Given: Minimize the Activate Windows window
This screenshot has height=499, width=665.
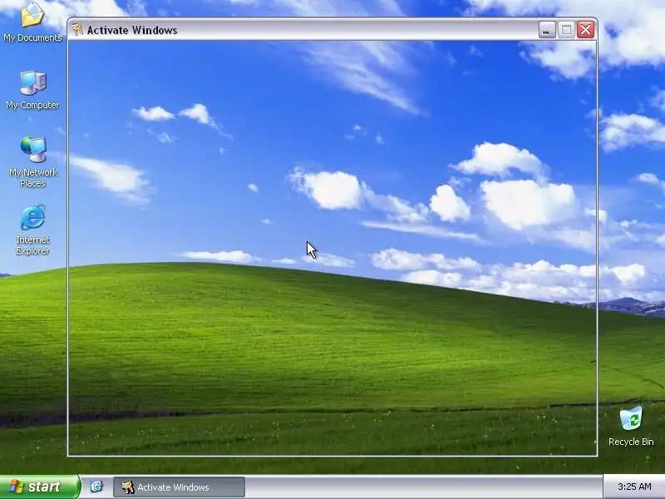Looking at the screenshot, I should pyautogui.click(x=547, y=30).
